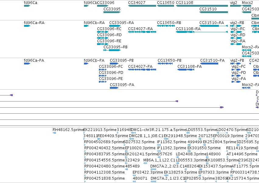Viewport: 259px width, 183px height.
Task: Select protein CG31108-PA
Action: click(186, 70)
